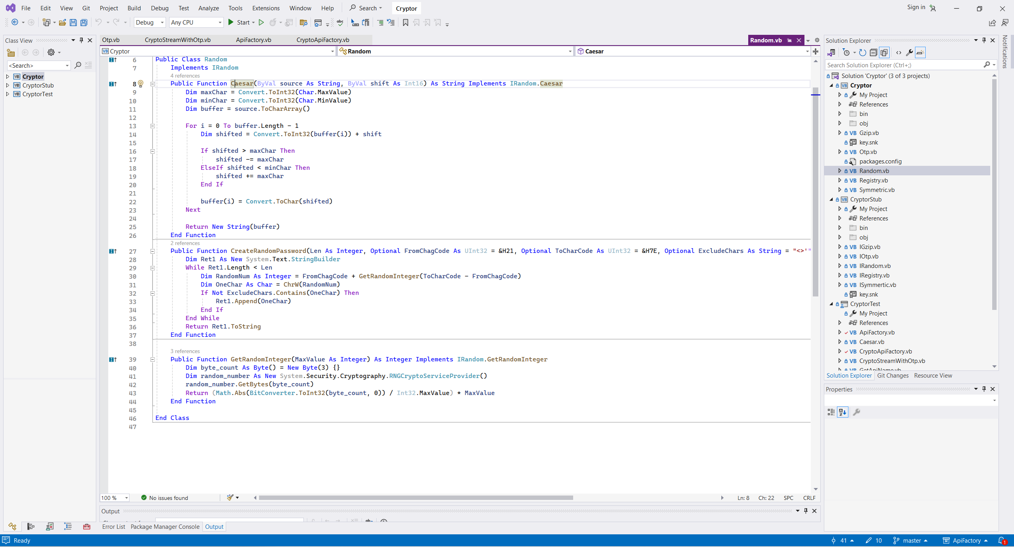Click the Solution Explorer refresh icon

click(x=863, y=53)
